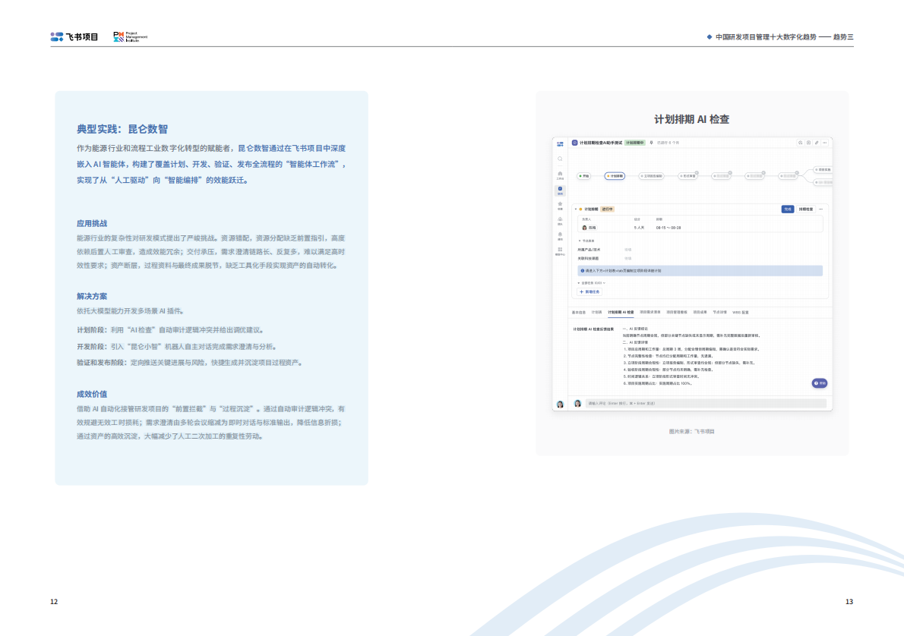Select the 计划排期 AI 检查 tab
This screenshot has height=636, width=904.
(621, 312)
